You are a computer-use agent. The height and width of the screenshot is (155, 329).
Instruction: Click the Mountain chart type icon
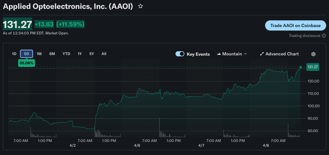[219, 54]
